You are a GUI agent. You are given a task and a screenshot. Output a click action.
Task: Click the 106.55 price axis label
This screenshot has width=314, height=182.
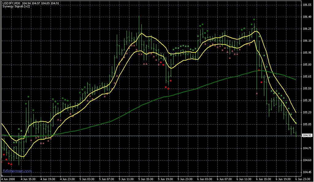(307, 5)
